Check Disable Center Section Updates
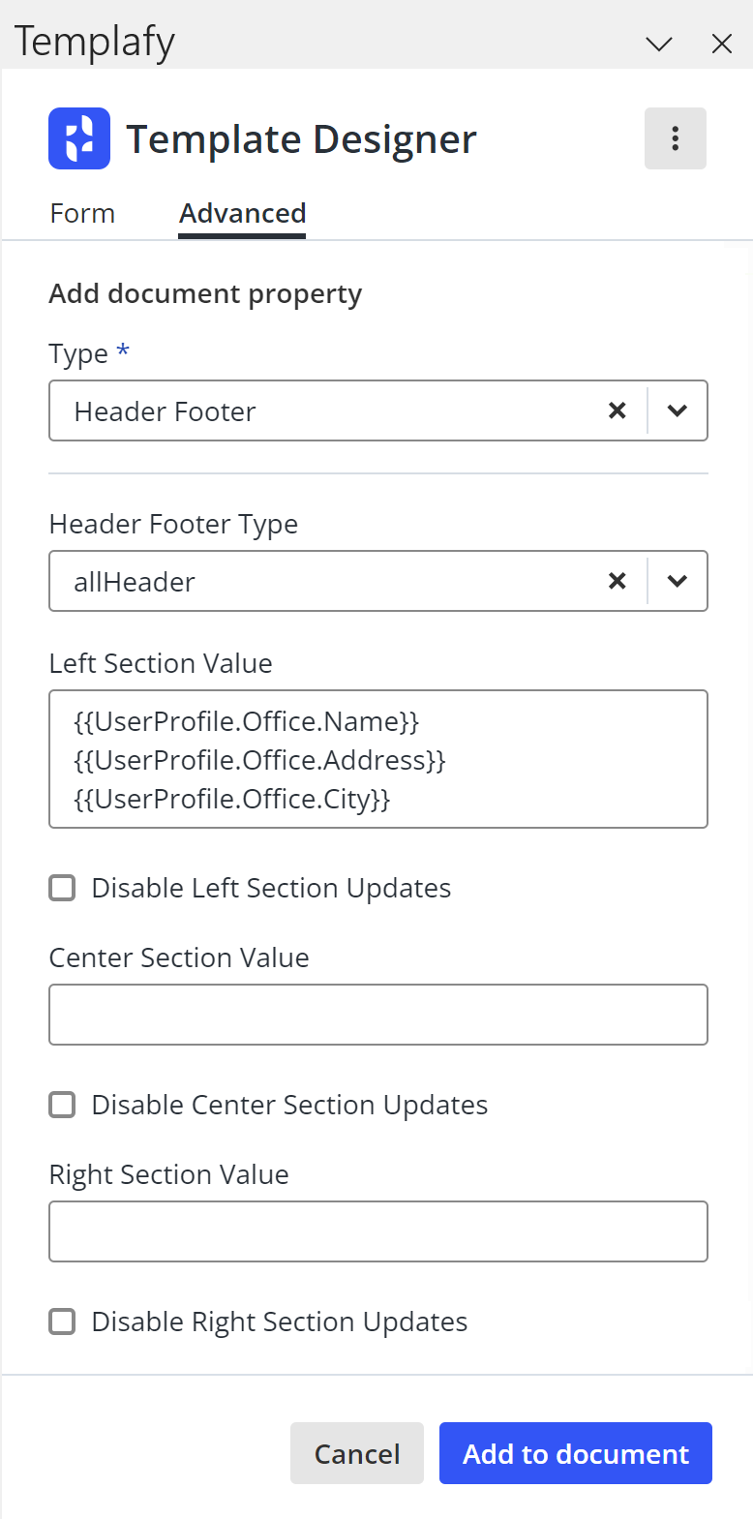The height and width of the screenshot is (1519, 753). coord(62,1105)
